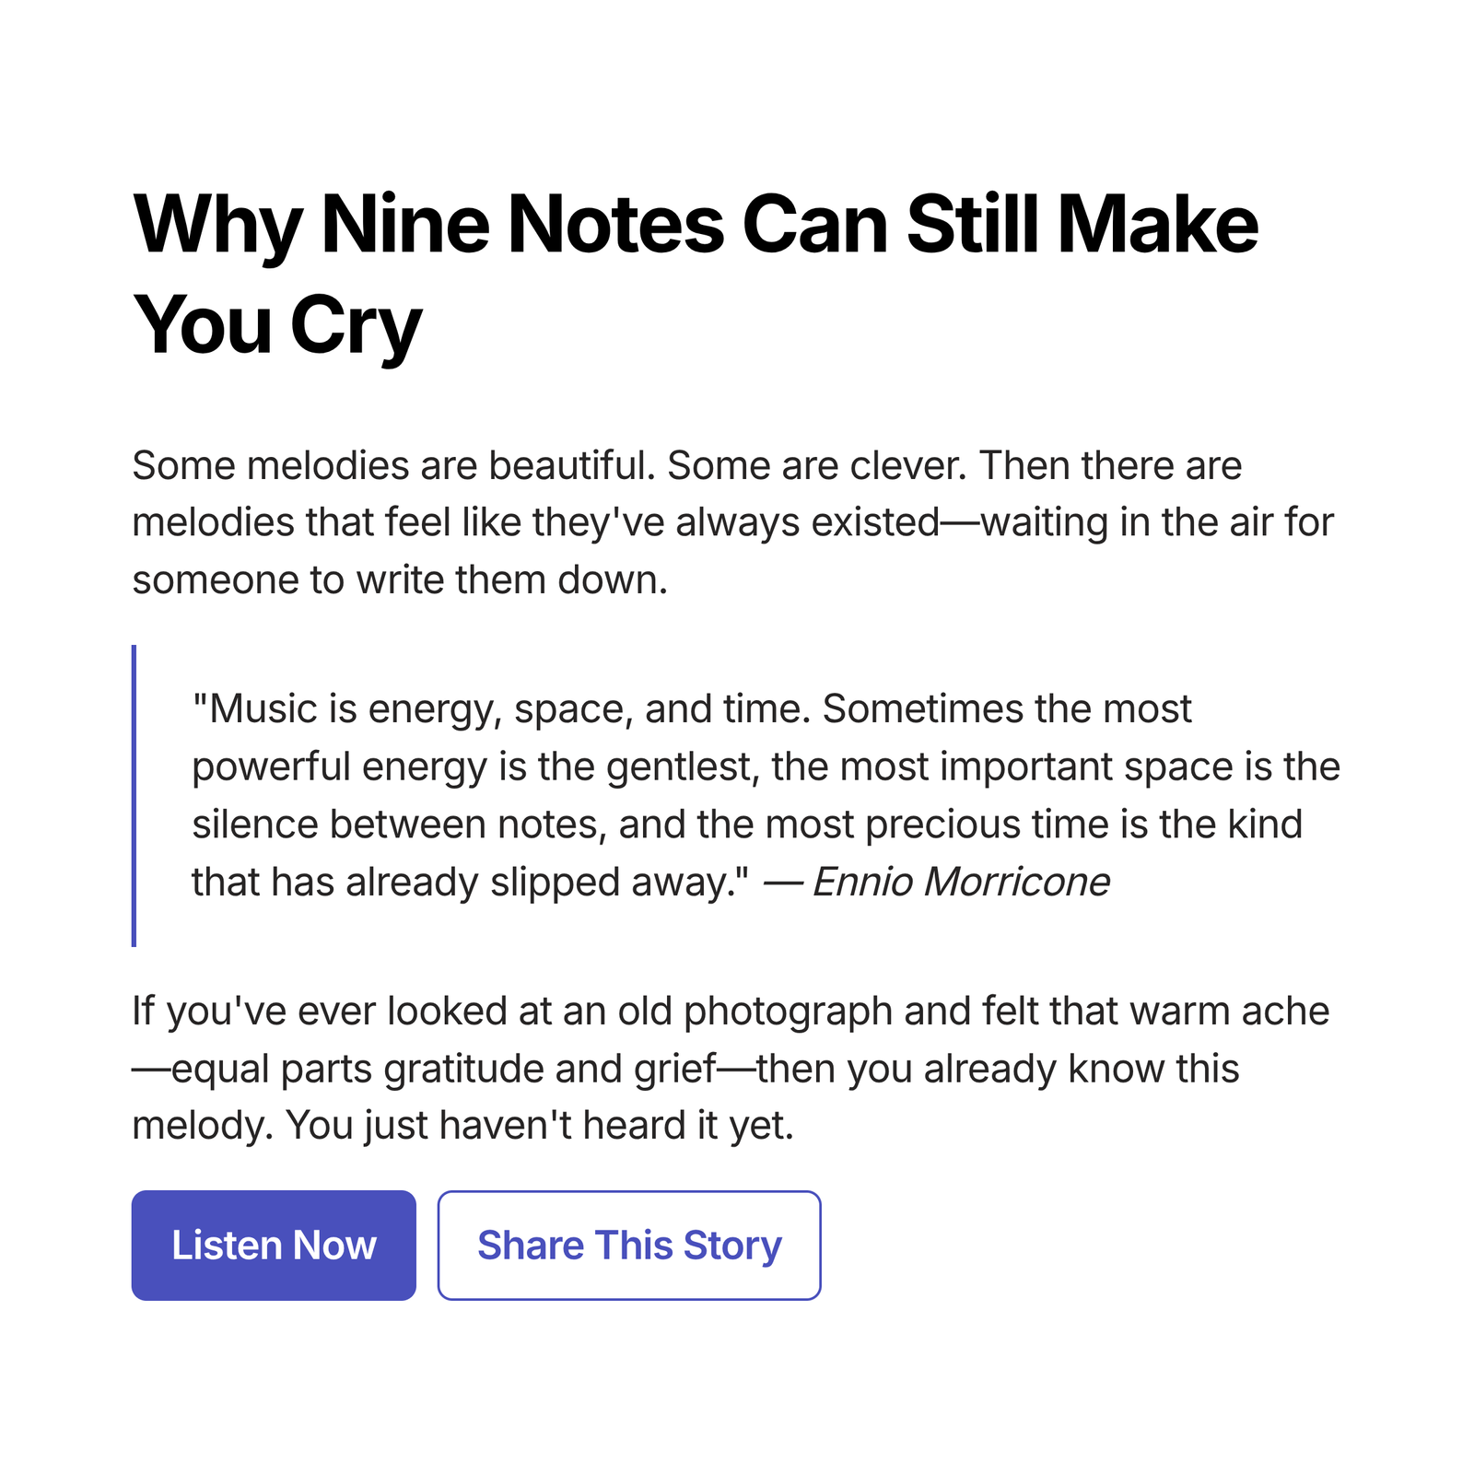Screen dimensions: 1474x1474
Task: Click the text "someone to write them down."
Action: (400, 580)
